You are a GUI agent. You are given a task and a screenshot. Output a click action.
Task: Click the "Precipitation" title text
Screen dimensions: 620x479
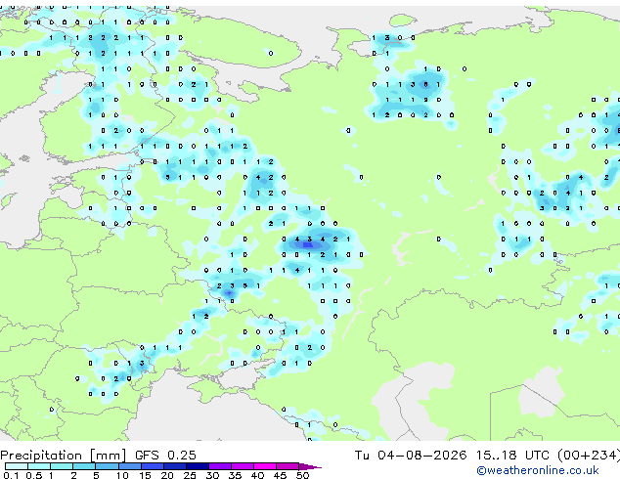[41, 456]
